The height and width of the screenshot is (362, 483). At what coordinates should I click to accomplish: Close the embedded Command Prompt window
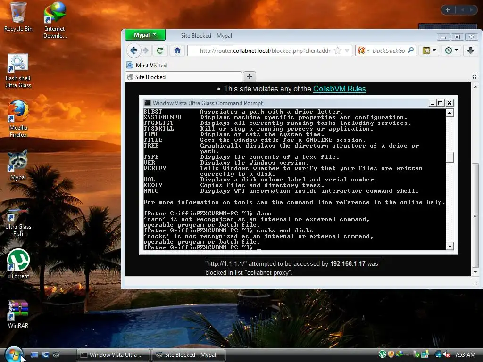(x=450, y=103)
